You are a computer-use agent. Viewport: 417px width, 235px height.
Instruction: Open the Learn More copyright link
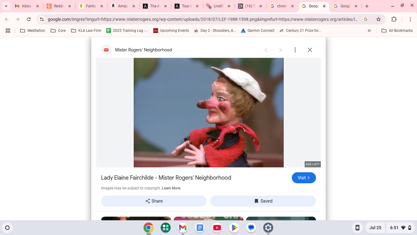coord(171,188)
